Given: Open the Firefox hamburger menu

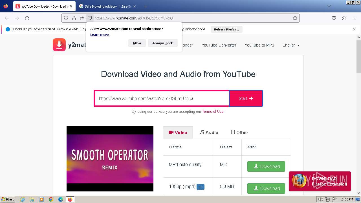Looking at the screenshot, I should [354, 18].
